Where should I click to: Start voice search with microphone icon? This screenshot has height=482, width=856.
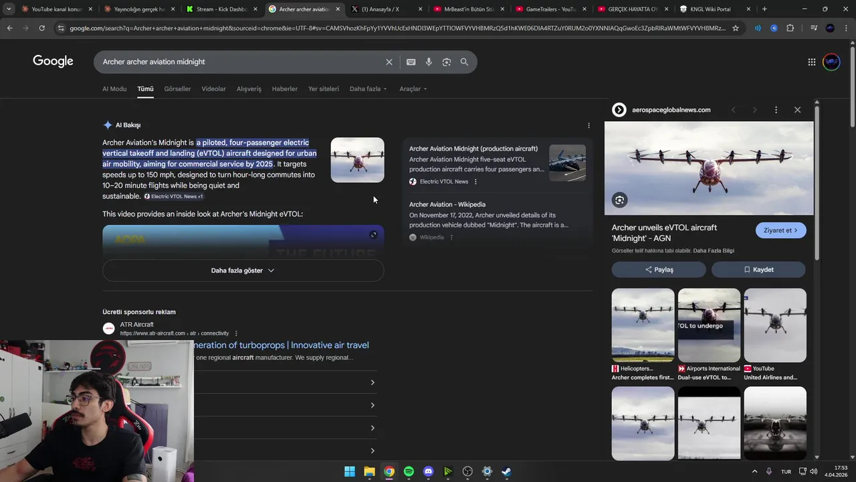click(429, 62)
